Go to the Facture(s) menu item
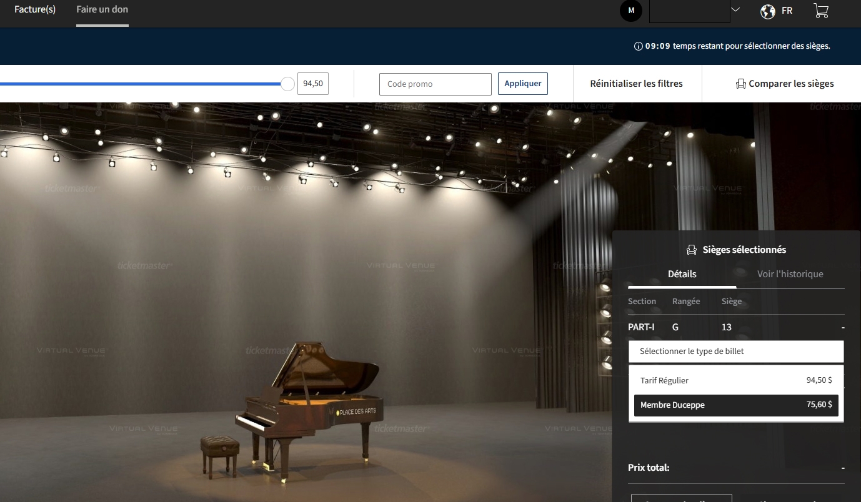Viewport: 861px width, 502px height. pos(35,10)
